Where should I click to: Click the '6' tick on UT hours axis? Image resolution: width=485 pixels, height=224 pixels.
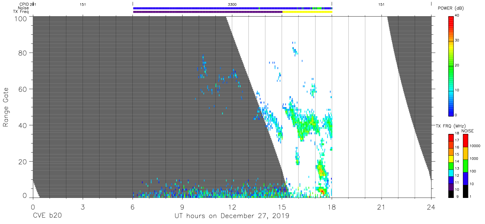132,207
